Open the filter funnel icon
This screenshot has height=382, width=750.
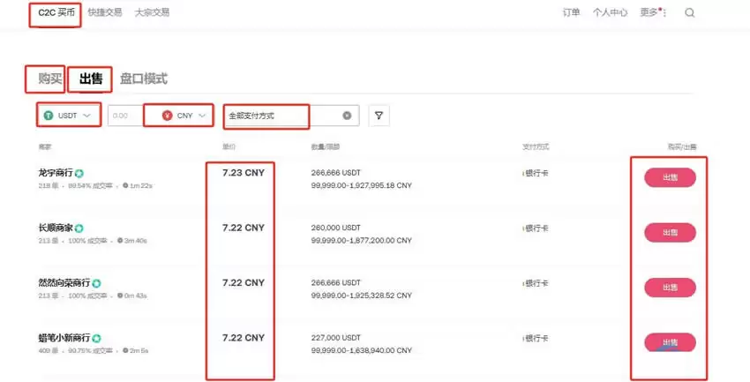pyautogui.click(x=379, y=116)
